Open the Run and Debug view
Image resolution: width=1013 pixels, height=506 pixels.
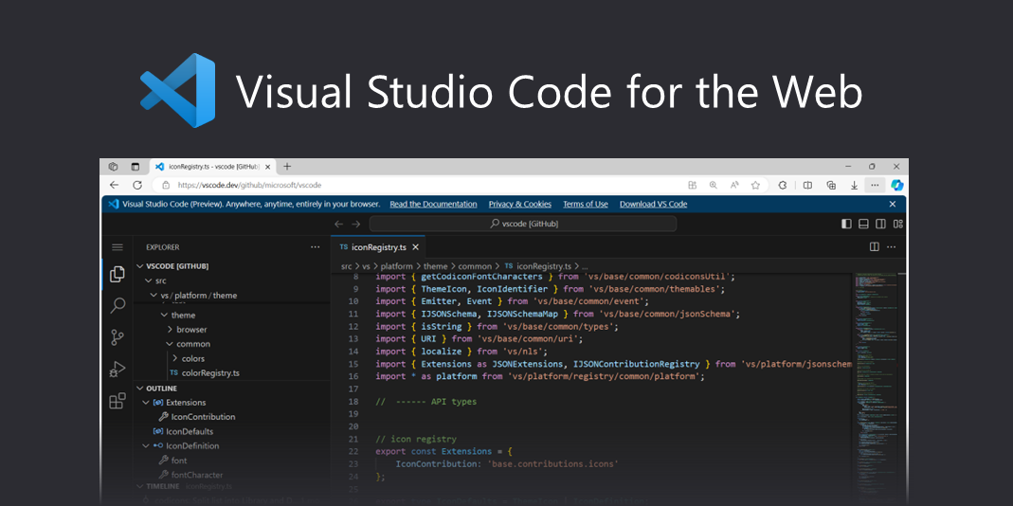coord(118,370)
